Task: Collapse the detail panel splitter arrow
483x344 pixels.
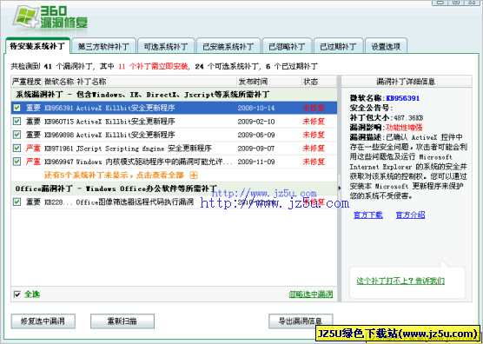Action: click(340, 188)
